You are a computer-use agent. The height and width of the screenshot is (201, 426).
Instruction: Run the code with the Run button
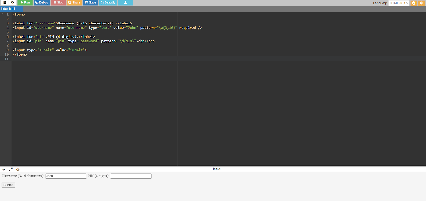point(25,2)
